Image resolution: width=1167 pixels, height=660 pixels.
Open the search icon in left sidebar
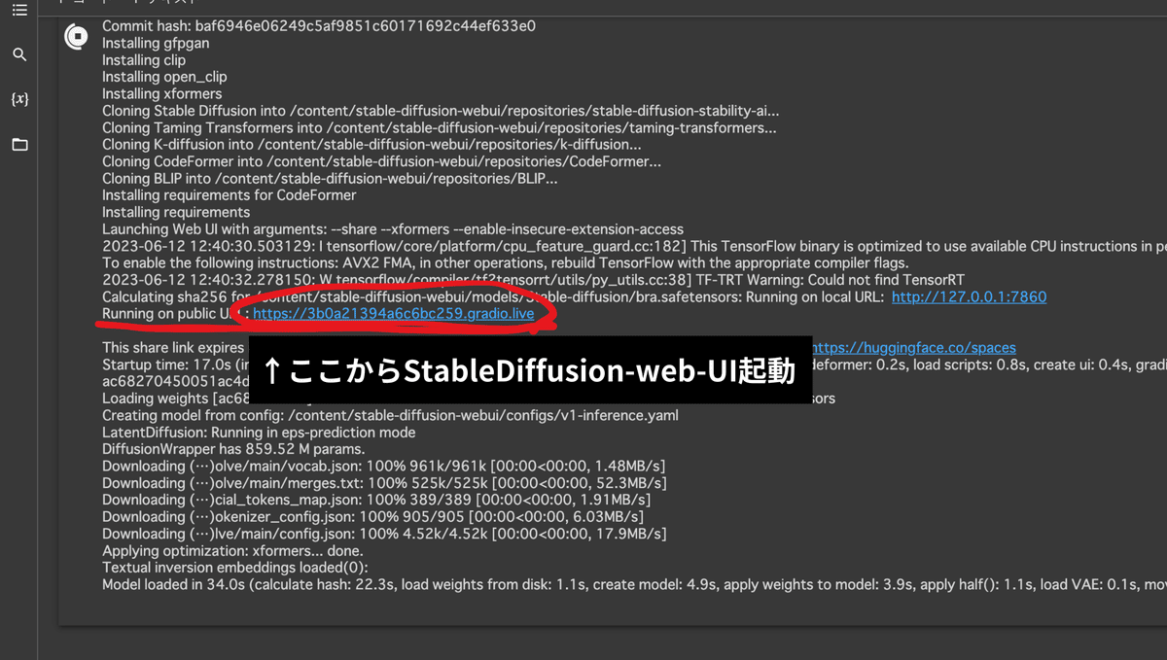point(19,55)
